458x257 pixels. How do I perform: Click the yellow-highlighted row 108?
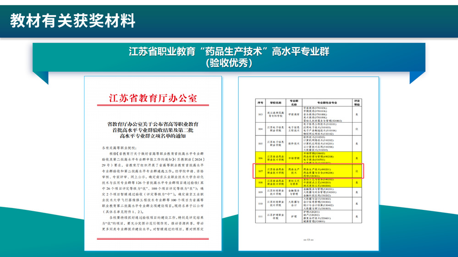click(x=309, y=182)
